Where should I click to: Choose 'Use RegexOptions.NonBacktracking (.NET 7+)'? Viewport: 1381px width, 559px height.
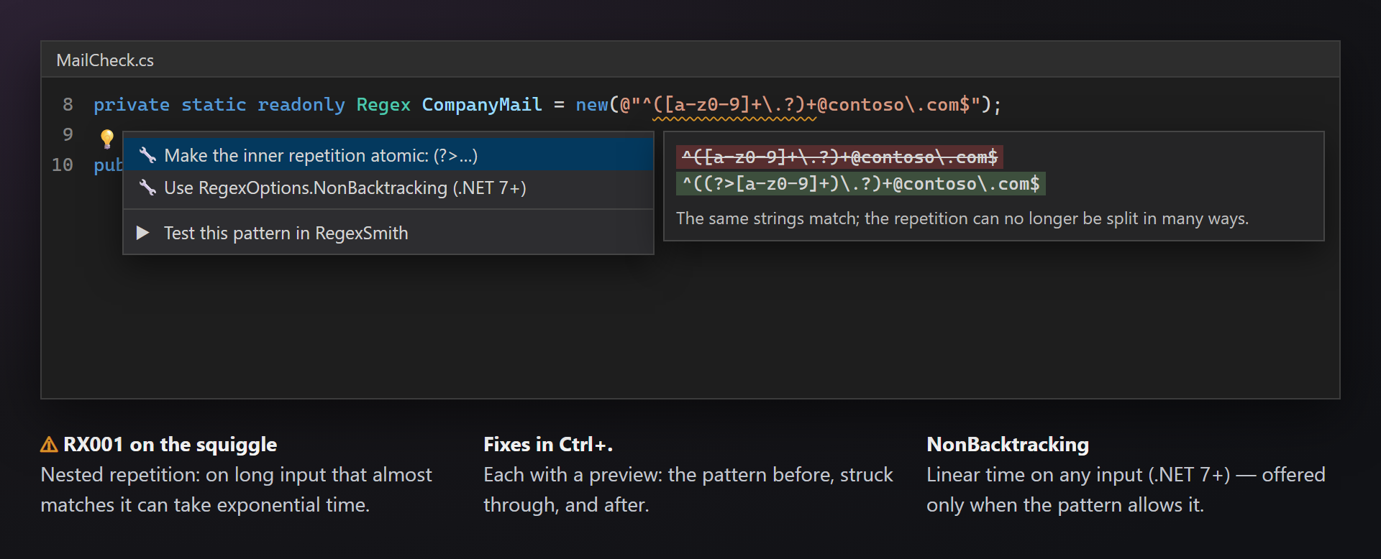click(x=388, y=188)
